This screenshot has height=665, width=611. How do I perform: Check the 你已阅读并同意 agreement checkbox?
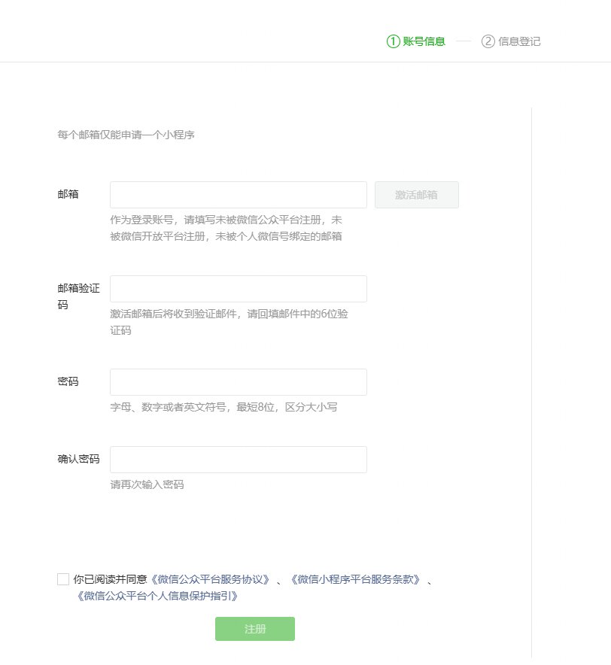[x=63, y=579]
